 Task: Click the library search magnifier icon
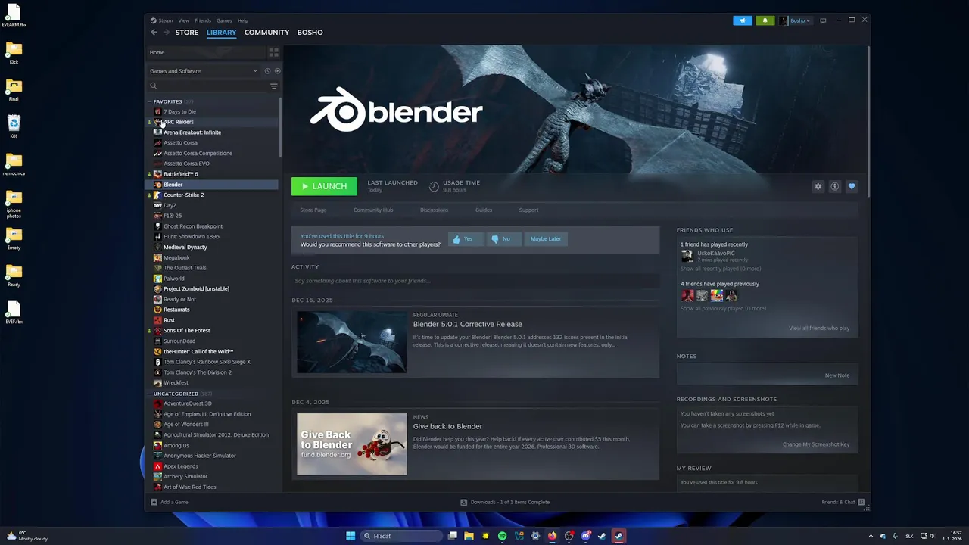point(154,86)
